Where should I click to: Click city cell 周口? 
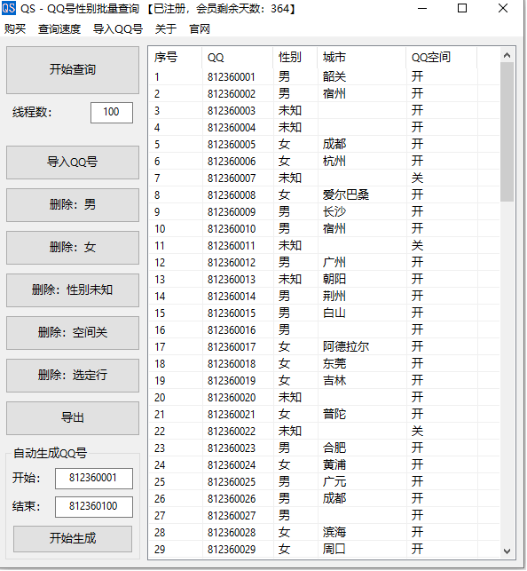[x=334, y=549]
